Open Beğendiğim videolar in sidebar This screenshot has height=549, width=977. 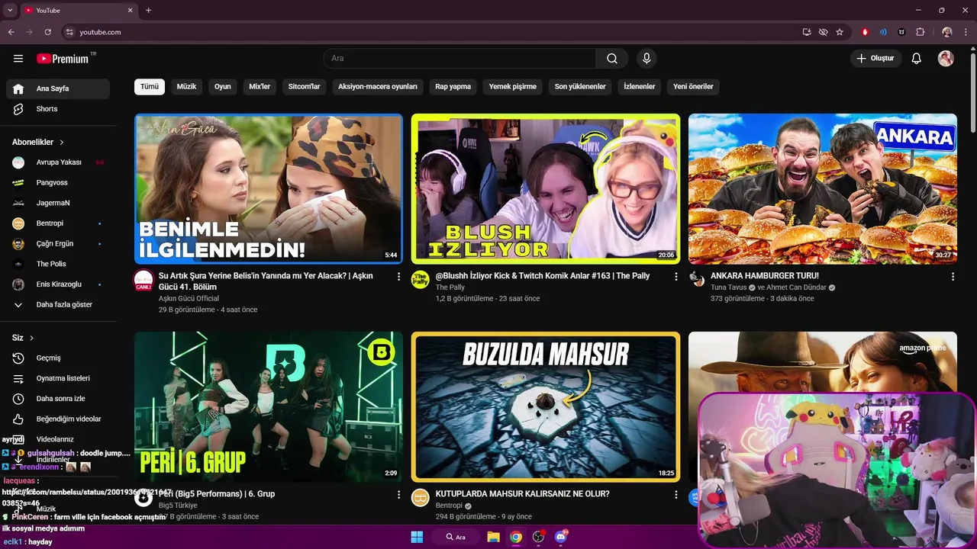coord(58,419)
